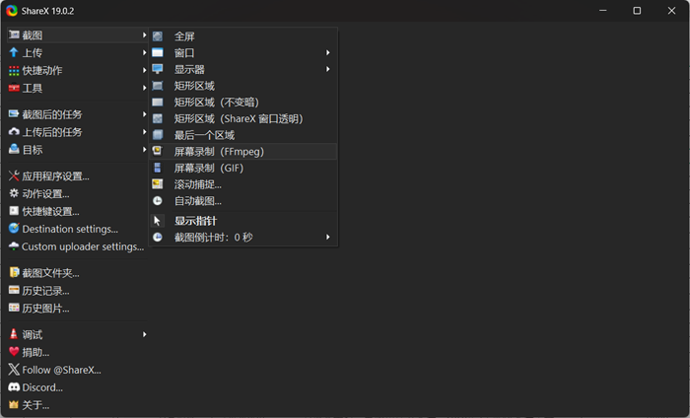Open 截图文件夹... label
The image size is (690, 418).
click(50, 273)
